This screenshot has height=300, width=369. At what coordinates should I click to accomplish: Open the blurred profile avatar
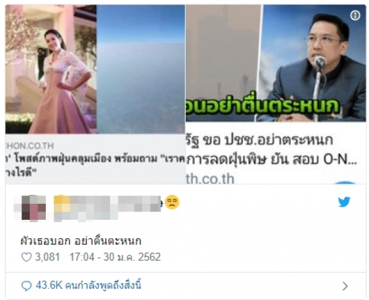pyautogui.click(x=30, y=209)
